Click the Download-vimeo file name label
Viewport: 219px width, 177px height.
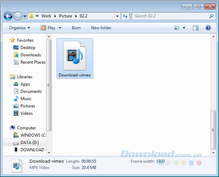pyautogui.click(x=75, y=75)
